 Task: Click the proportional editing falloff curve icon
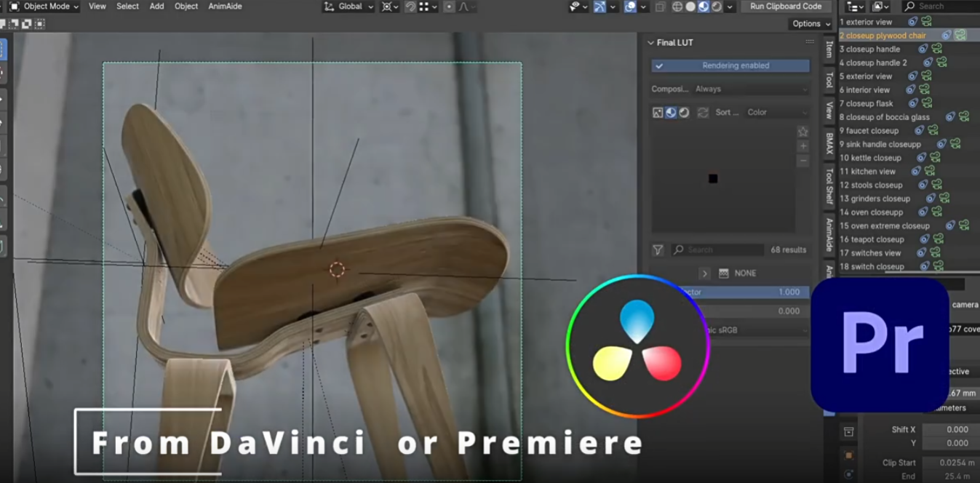pos(463,7)
